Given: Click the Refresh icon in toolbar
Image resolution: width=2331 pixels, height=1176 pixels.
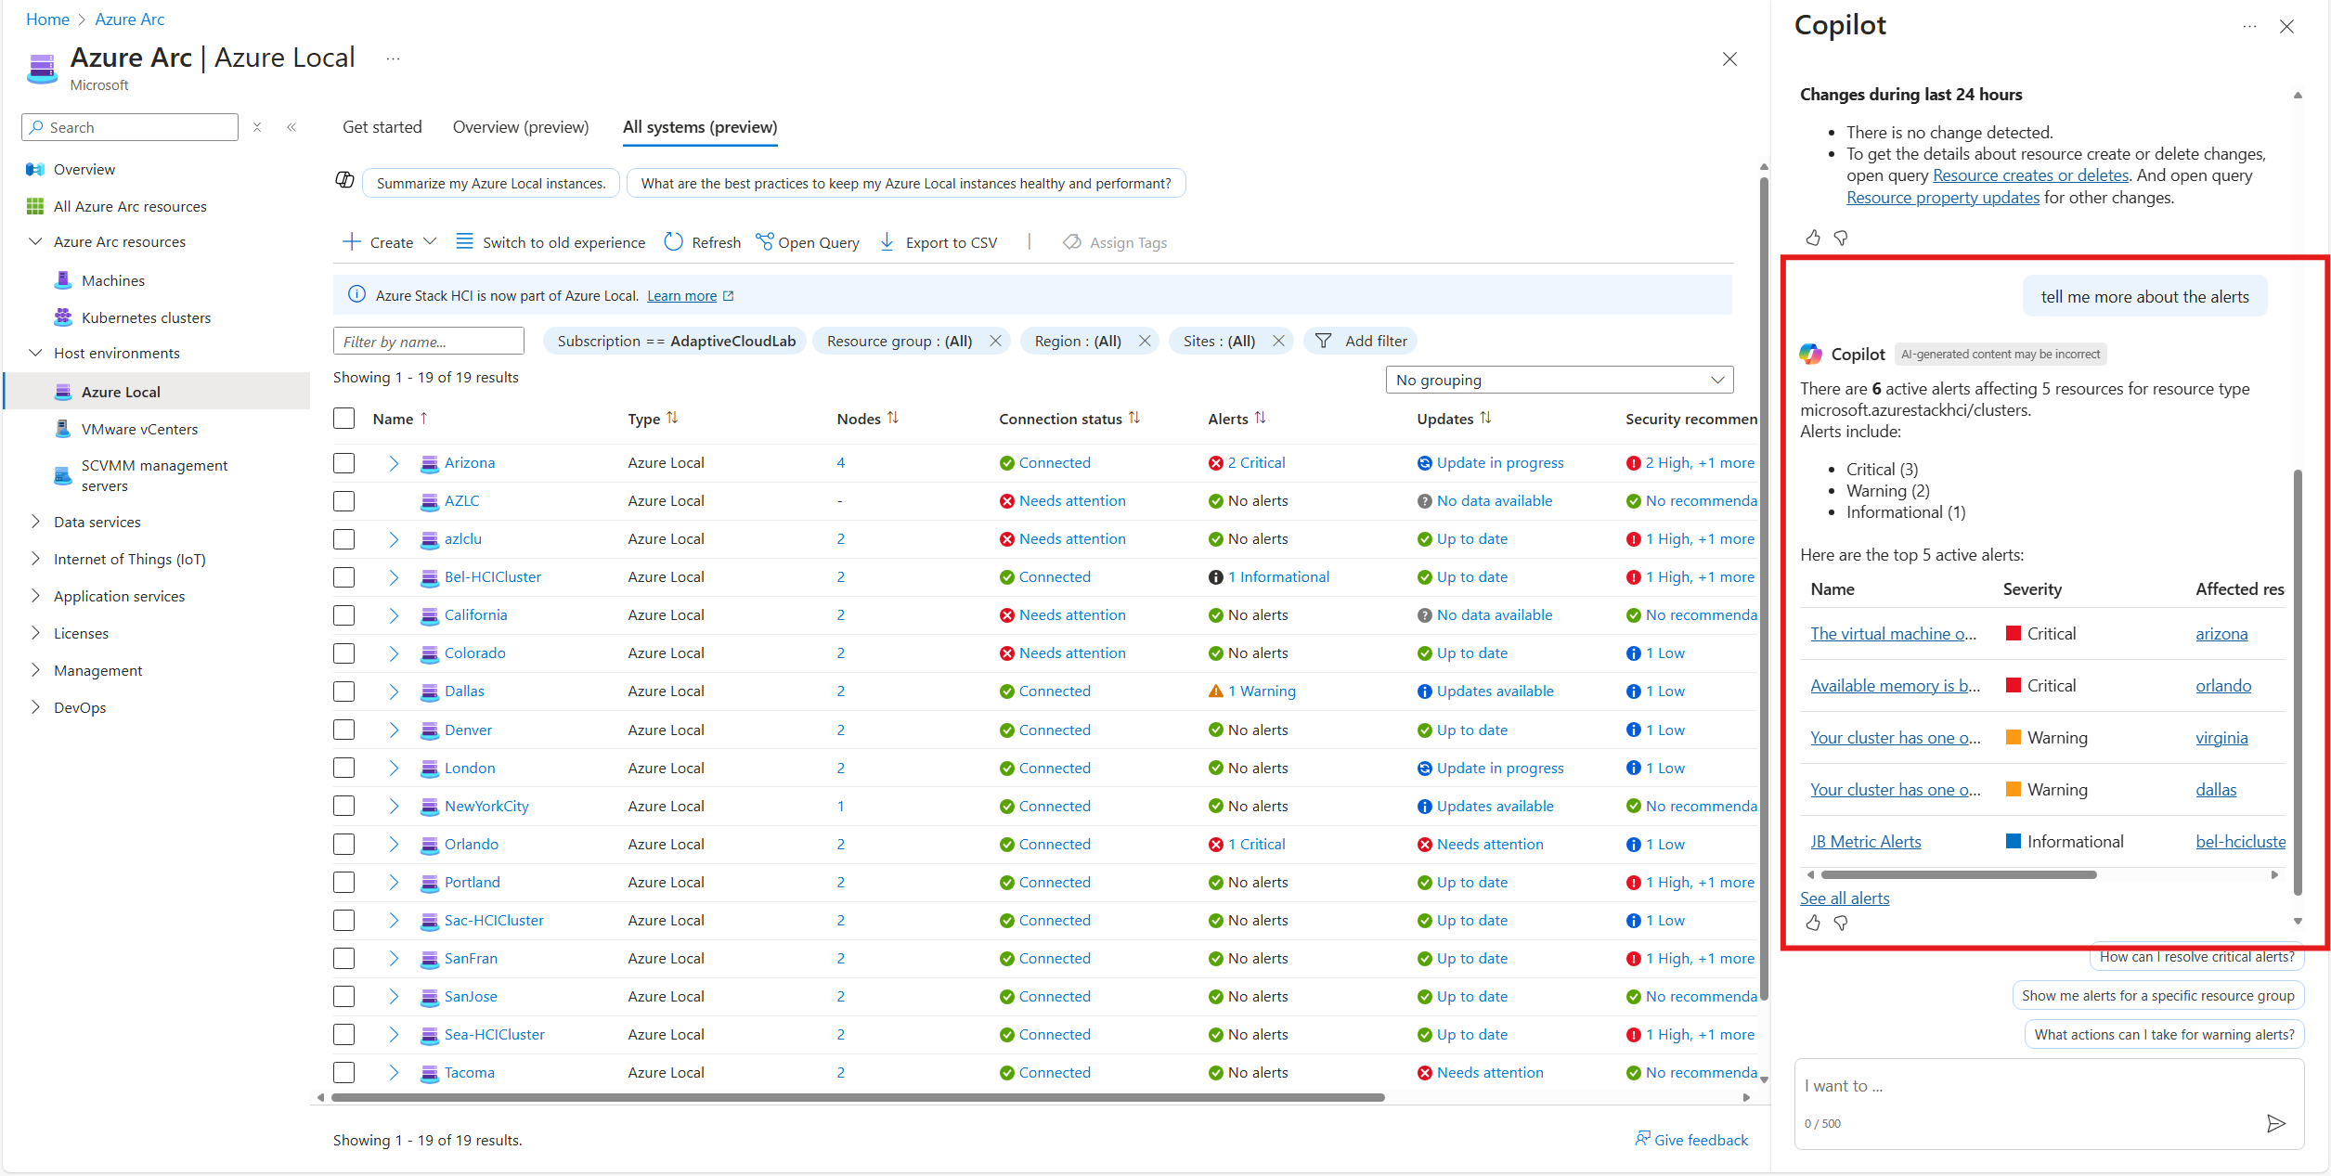Looking at the screenshot, I should click(x=674, y=242).
